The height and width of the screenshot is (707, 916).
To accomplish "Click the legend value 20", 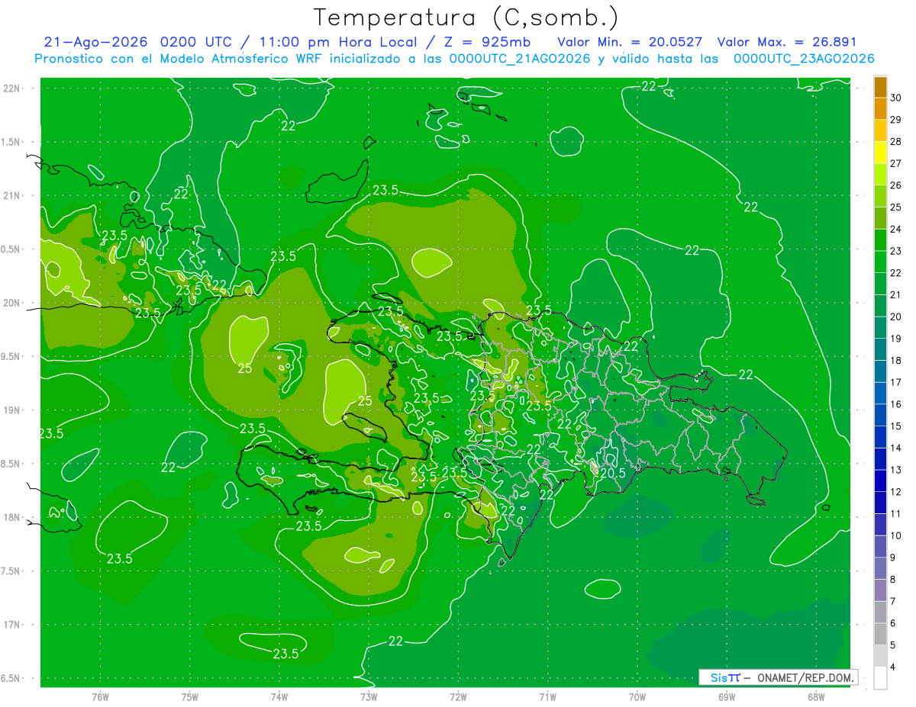I will click(896, 317).
